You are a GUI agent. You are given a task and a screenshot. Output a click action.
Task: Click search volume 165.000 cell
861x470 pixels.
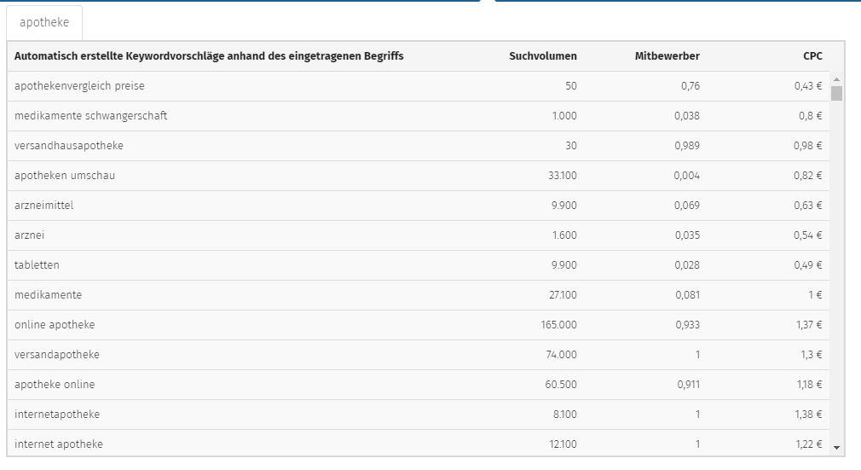[558, 325]
